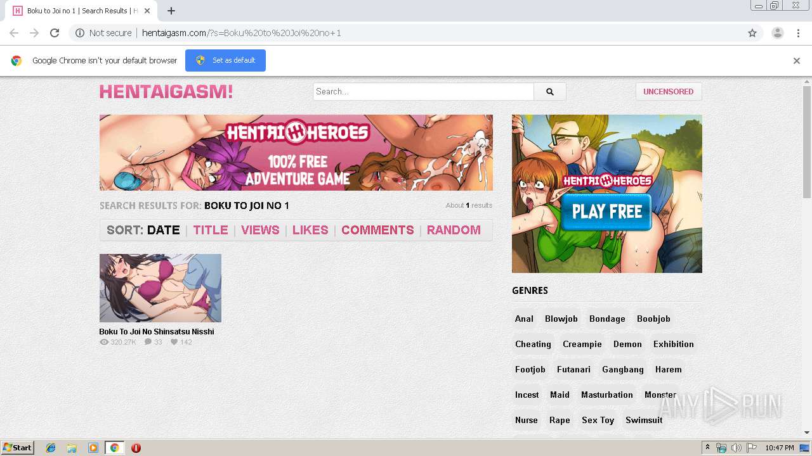This screenshot has height=456, width=812.
Task: Click the PLAY FREE sidebar ad button
Action: pyautogui.click(x=607, y=212)
